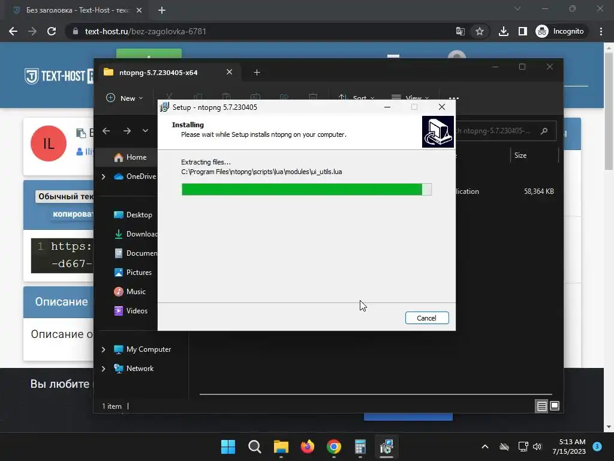The image size is (614, 461).
Task: Click the Explorer search box
Action: [505, 131]
